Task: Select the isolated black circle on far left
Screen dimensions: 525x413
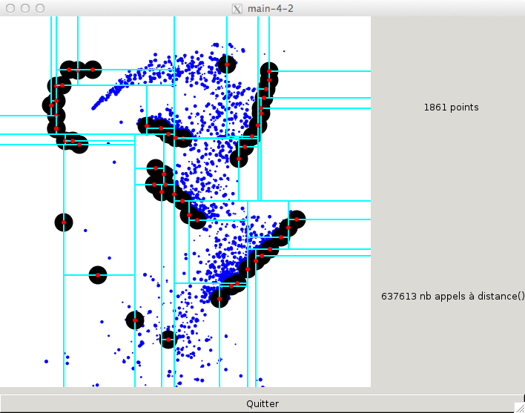Action: click(64, 222)
